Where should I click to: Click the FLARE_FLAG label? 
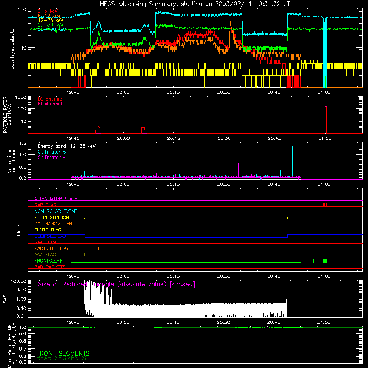48,230
